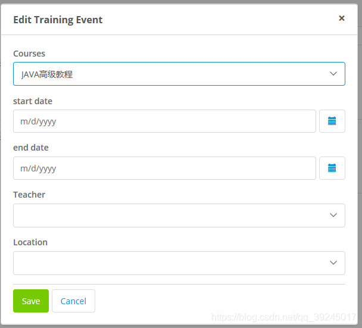The width and height of the screenshot is (362, 328).
Task: Click the blog.csdn.net watermark URL
Action: coord(284,318)
